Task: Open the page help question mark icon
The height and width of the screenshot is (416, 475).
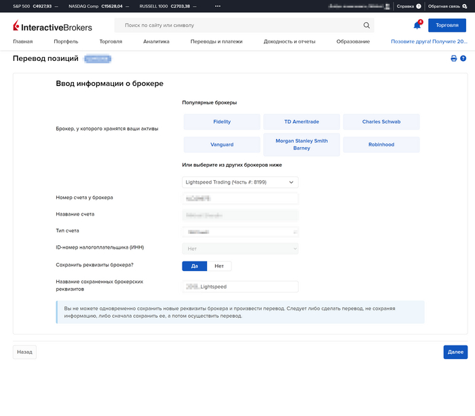Action: pos(463,59)
